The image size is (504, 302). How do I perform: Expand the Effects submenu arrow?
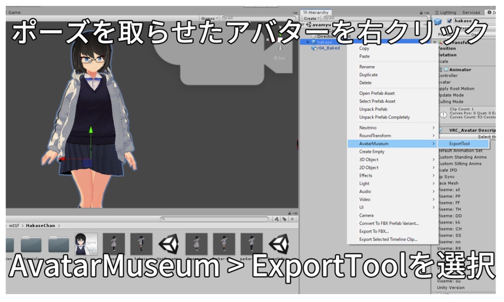tap(434, 176)
